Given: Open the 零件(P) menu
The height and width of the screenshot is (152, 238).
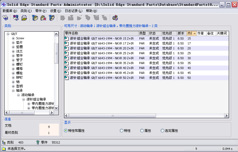Looking at the screenshot, I should 41,11.
